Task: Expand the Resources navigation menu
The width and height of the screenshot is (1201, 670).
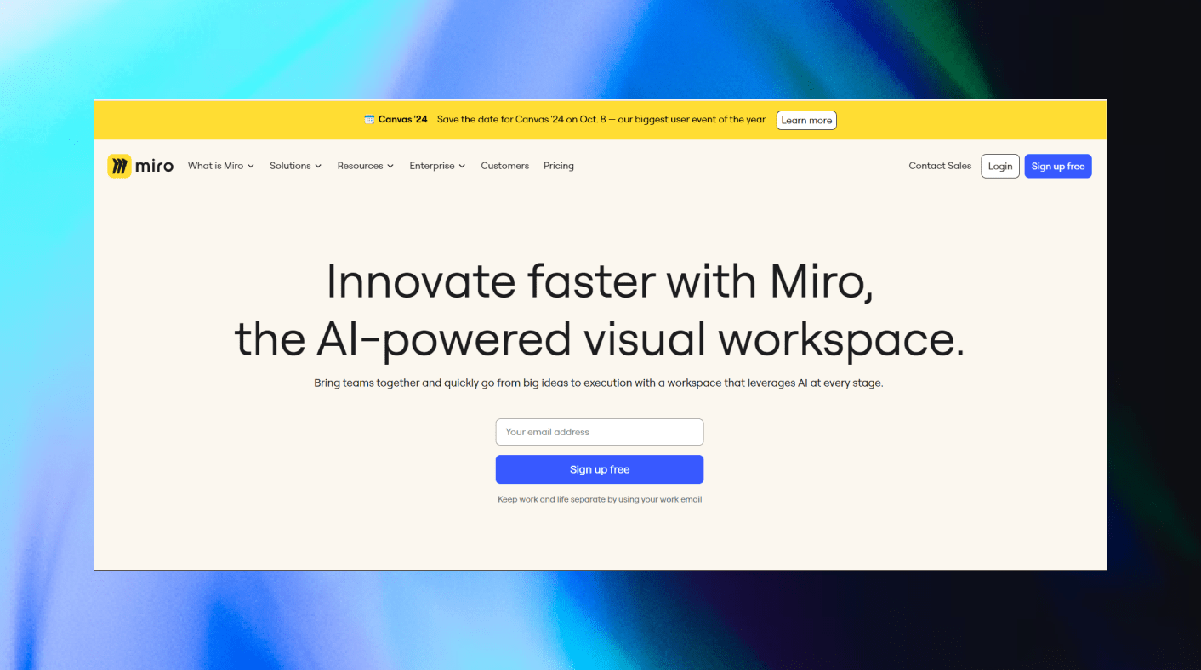Action: tap(365, 166)
